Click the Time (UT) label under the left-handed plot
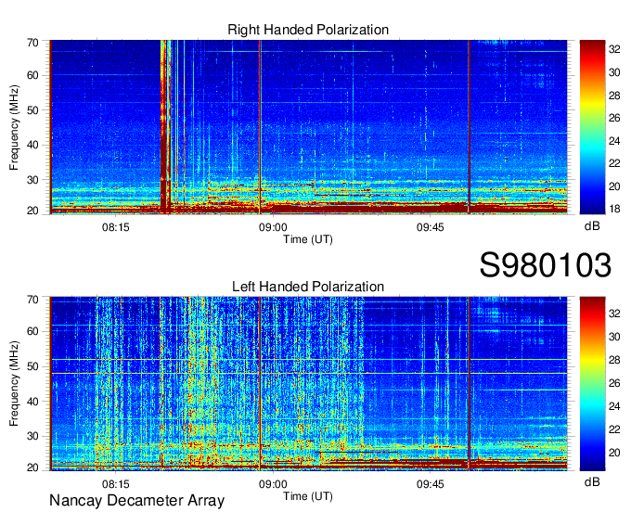The width and height of the screenshot is (631, 512). point(308,496)
